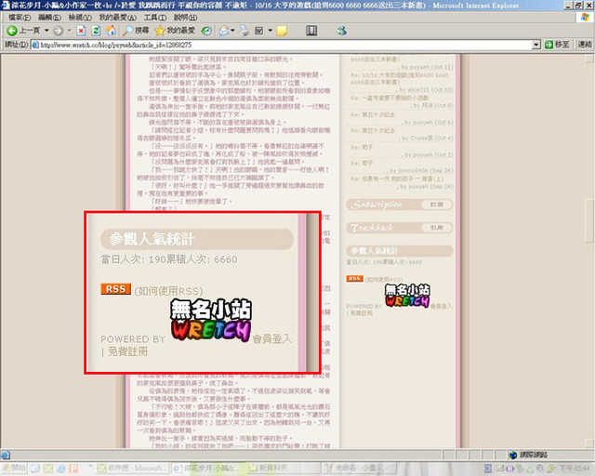This screenshot has height=476, width=595.
Task: Open the 檢視(V) menu
Action: click(80, 18)
